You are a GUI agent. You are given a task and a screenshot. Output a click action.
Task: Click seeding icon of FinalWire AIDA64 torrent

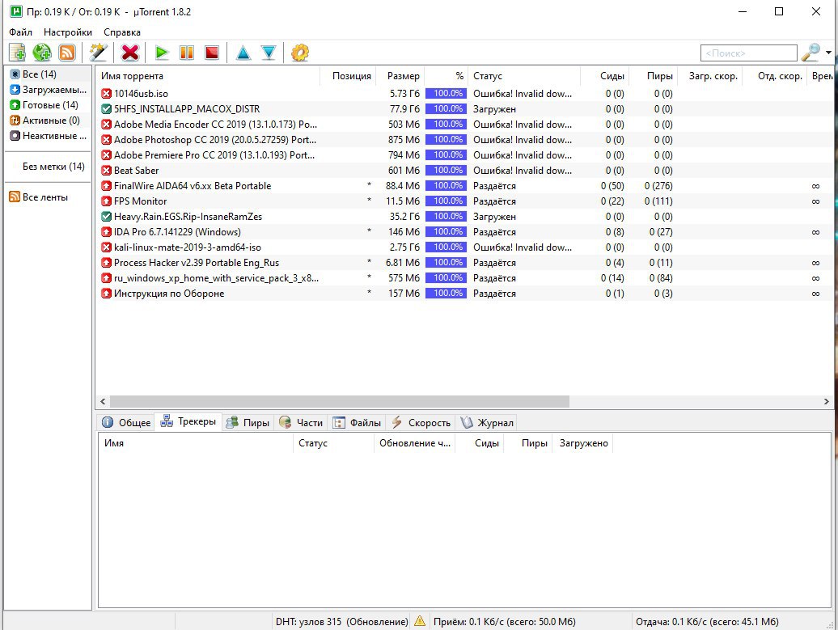tap(106, 186)
